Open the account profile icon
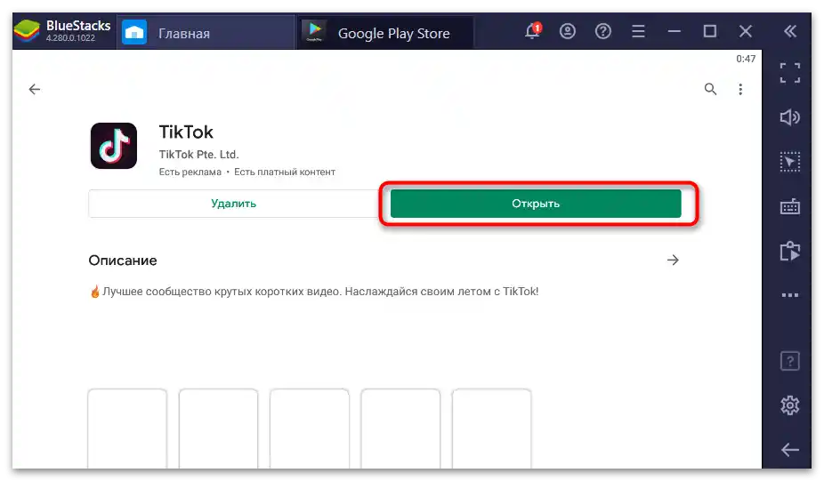This screenshot has width=824, height=481. click(568, 31)
